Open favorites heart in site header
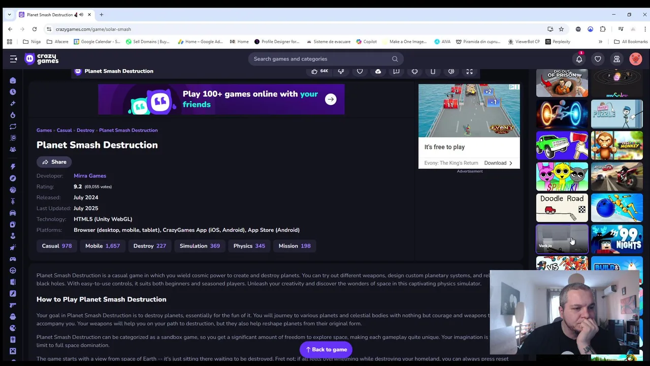This screenshot has height=366, width=650. tap(598, 59)
